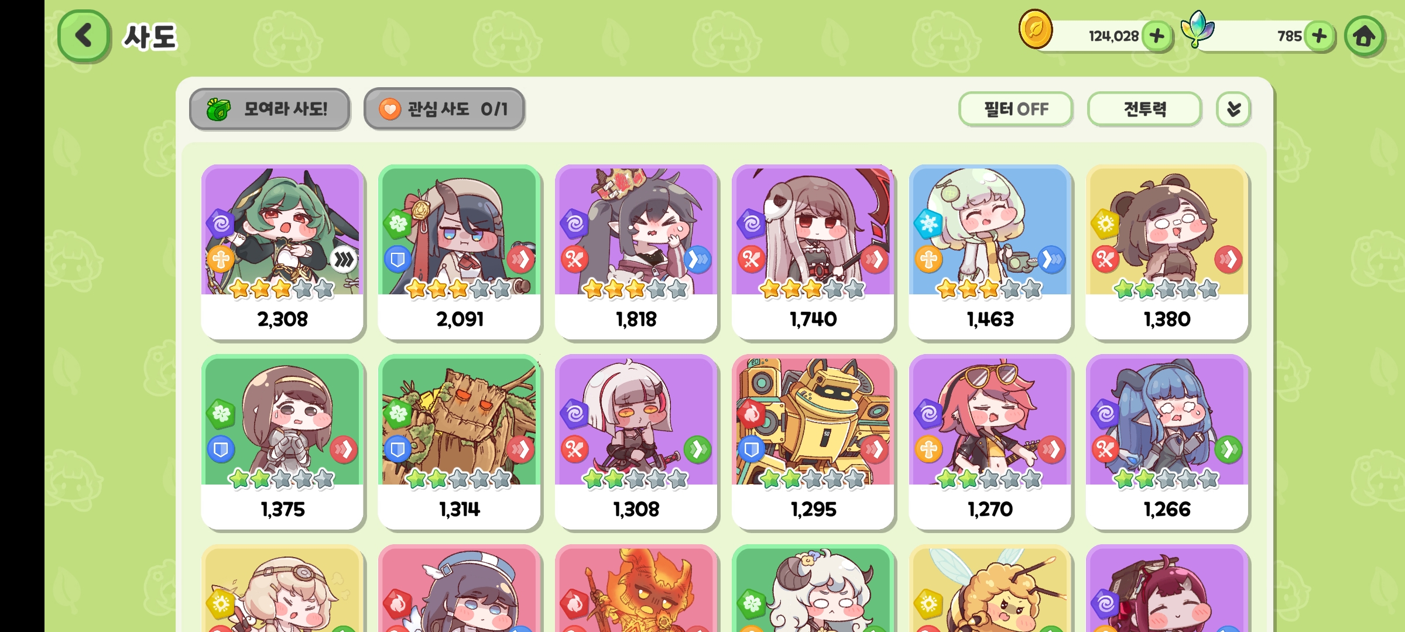This screenshot has width=1405, height=632.
Task: Tap the green whistle icon on 모여라 사도
Action: [x=219, y=109]
